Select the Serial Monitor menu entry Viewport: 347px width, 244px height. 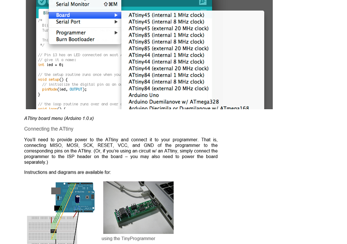[x=85, y=4]
